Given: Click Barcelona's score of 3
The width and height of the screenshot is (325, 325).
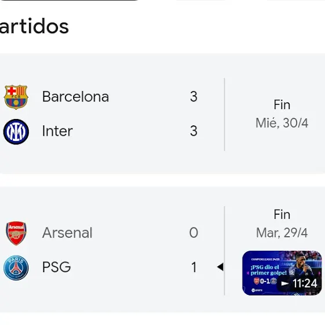Looking at the screenshot, I should coord(194,96).
